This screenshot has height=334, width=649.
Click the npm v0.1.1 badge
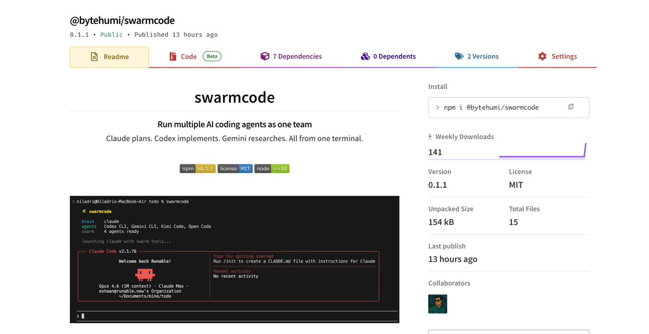coord(198,168)
